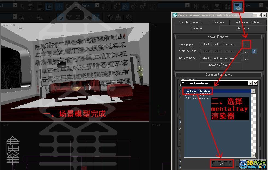
Task: Open the All selection filter dropdown
Action: 15,5
